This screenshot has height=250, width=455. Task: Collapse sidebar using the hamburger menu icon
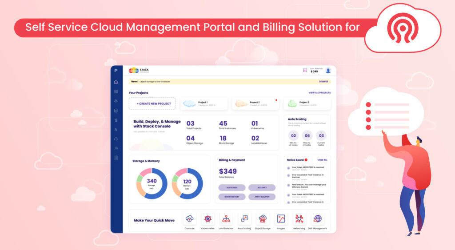(x=116, y=71)
